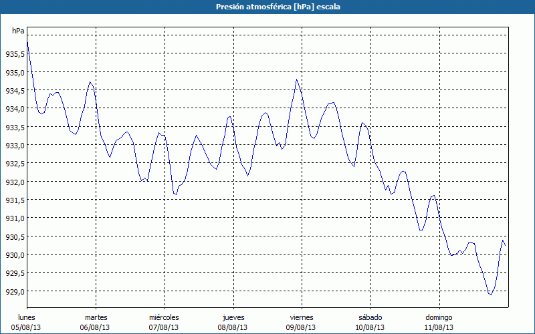The width and height of the screenshot is (535, 334).
Task: Select the 'lunes' day label
Action: point(27,317)
